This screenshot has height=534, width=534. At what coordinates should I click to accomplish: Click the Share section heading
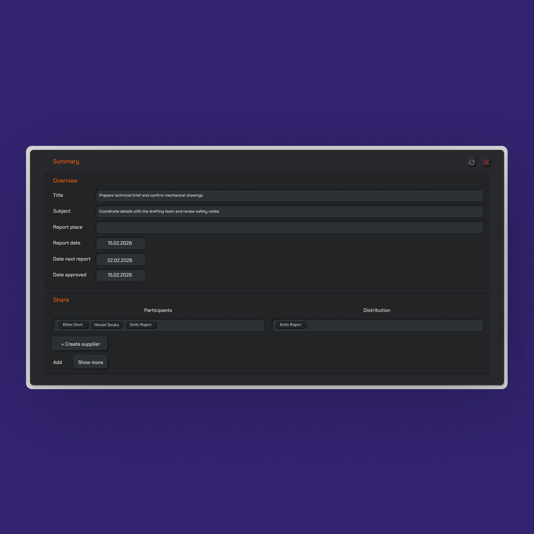click(61, 300)
